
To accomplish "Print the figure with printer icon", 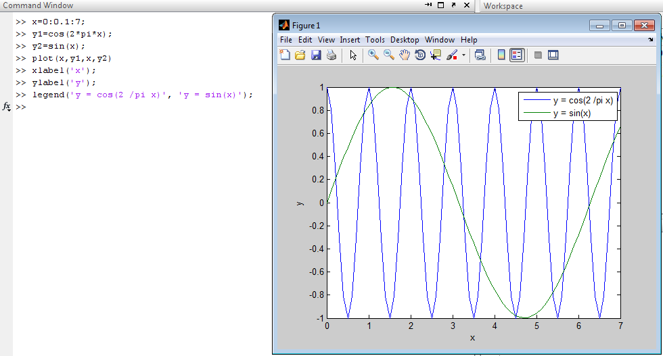I will point(331,55).
